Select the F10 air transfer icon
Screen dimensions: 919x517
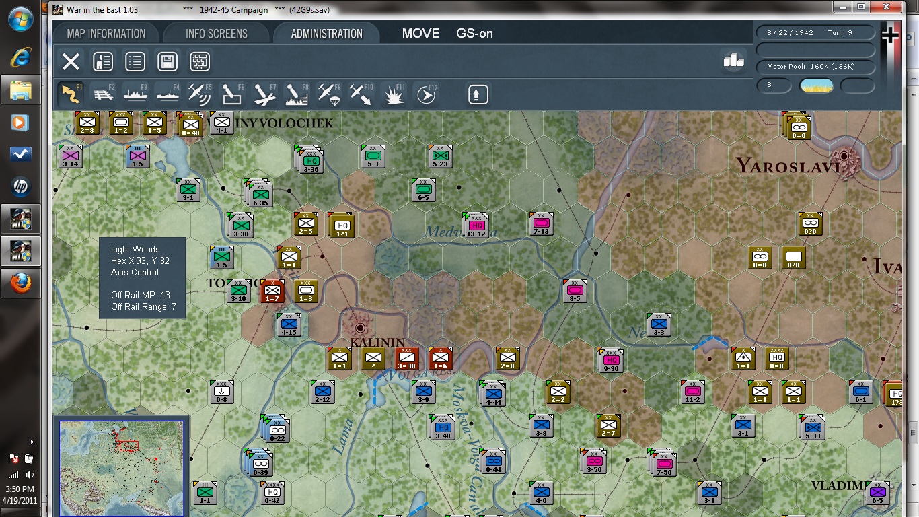(x=361, y=94)
